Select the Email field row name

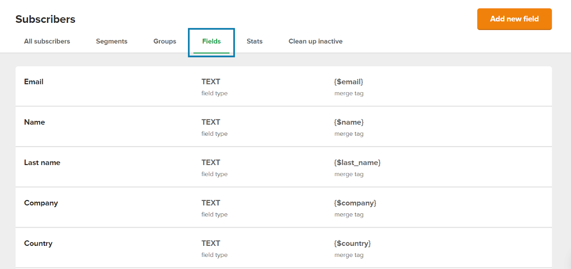[34, 82]
